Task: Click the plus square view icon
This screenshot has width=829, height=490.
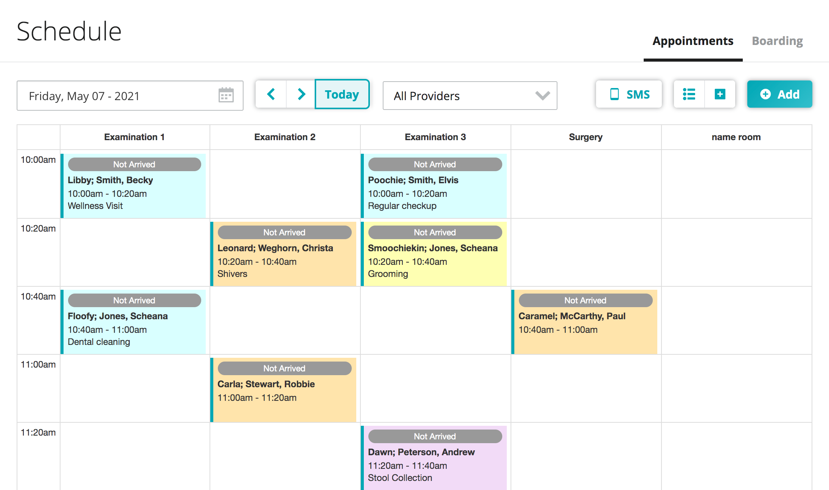Action: 720,94
